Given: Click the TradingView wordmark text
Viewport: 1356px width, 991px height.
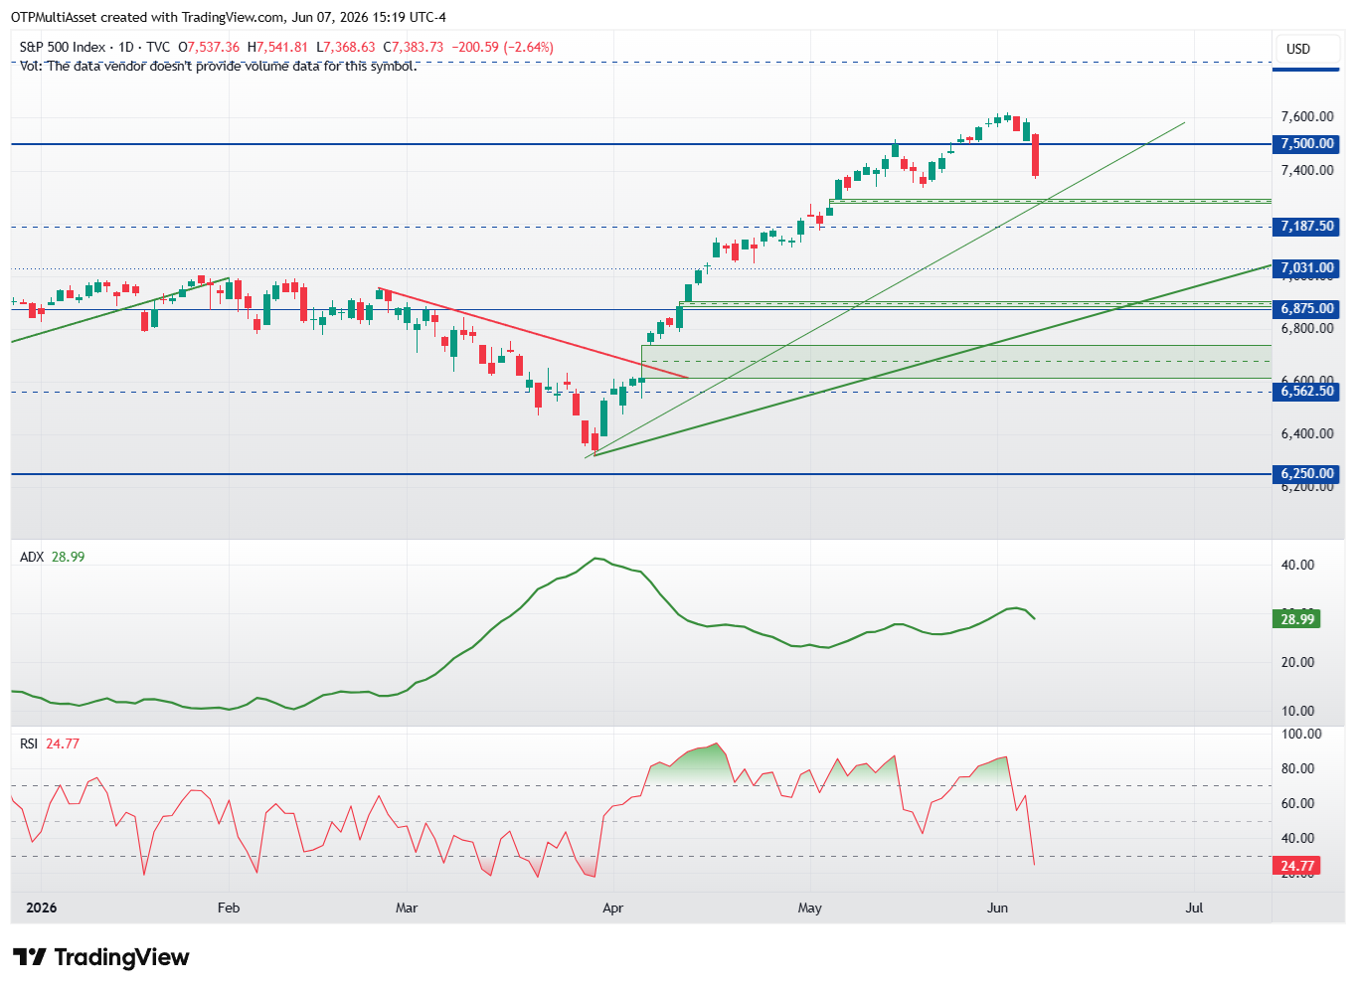Looking at the screenshot, I should point(121,957).
